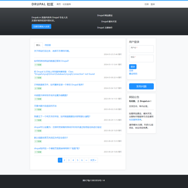Click the DRUPAL 社区 site logo
Image resolution: width=188 pixels, height=188 pixels.
pyautogui.click(x=42, y=4)
